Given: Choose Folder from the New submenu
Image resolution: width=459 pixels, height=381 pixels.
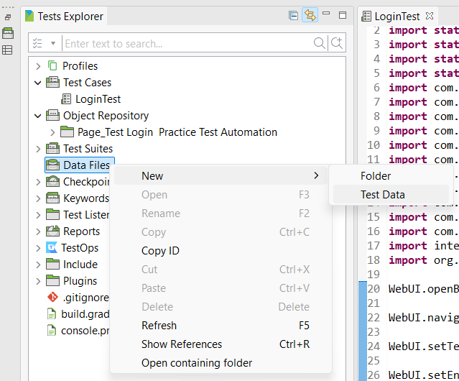Looking at the screenshot, I should pyautogui.click(x=391, y=175).
